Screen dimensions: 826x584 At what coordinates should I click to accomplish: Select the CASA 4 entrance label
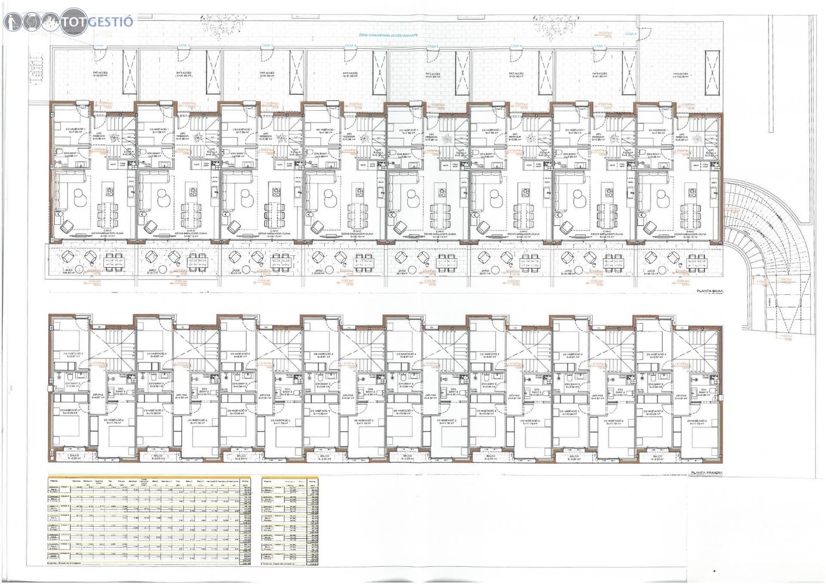pos(350,45)
